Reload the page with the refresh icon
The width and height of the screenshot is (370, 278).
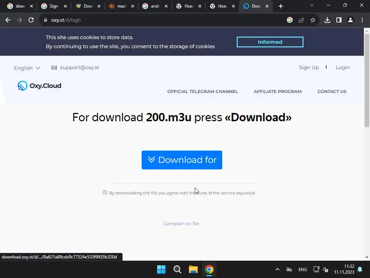31,20
